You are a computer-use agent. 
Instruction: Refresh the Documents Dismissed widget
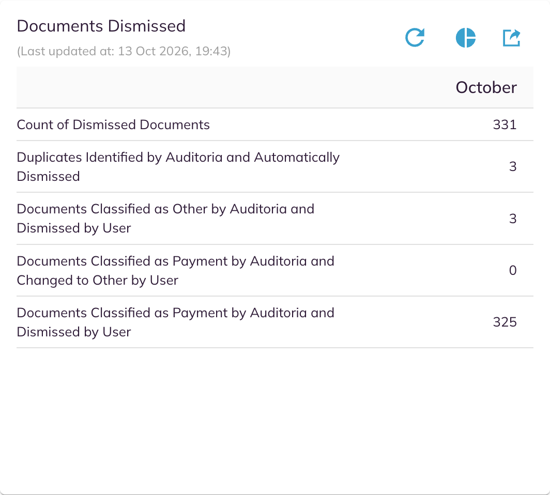(415, 38)
